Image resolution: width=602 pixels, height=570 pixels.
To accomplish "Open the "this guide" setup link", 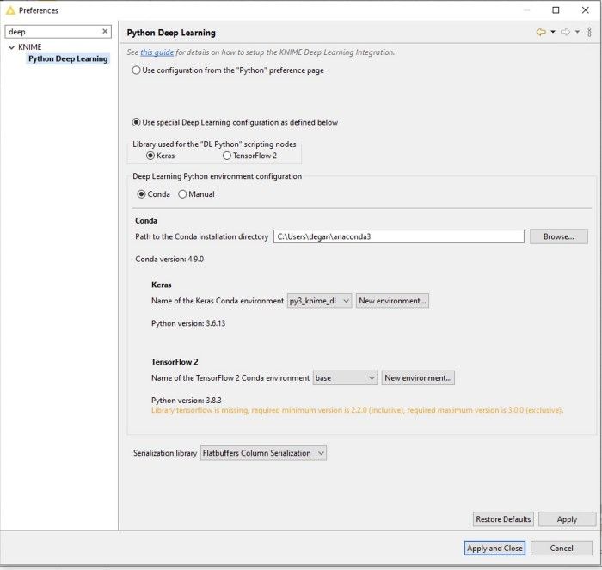I will [157, 52].
